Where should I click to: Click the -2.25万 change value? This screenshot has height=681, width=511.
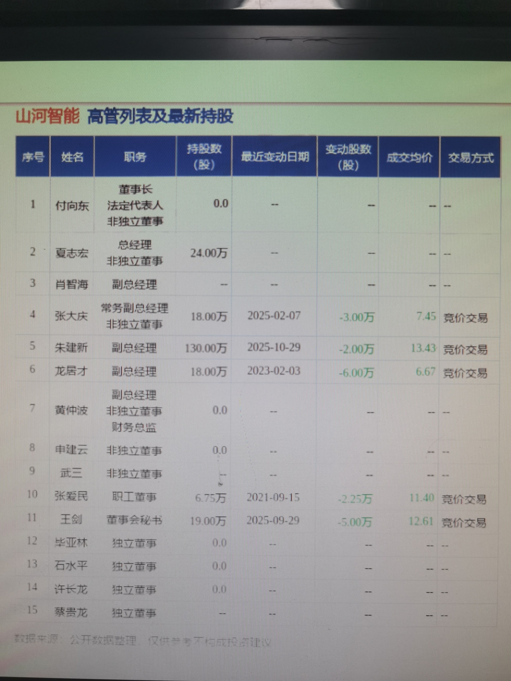pos(355,499)
